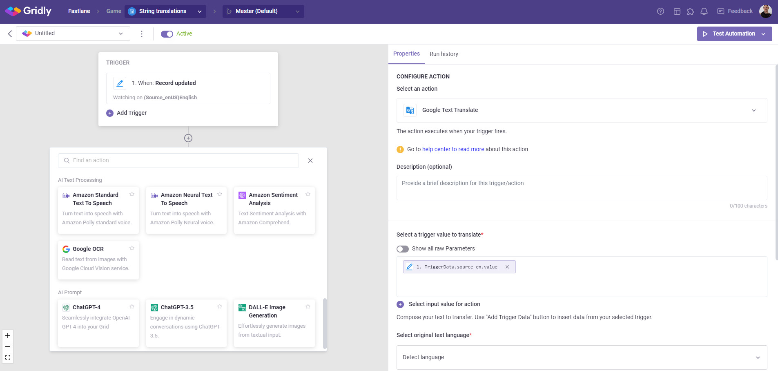The height and width of the screenshot is (371, 778).
Task: Select the Properties tab
Action: click(x=406, y=54)
